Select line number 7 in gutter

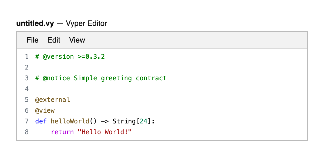click(26, 121)
